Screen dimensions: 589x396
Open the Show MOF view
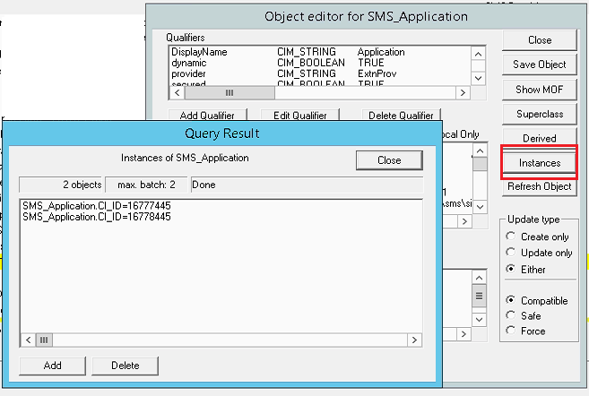click(x=539, y=90)
